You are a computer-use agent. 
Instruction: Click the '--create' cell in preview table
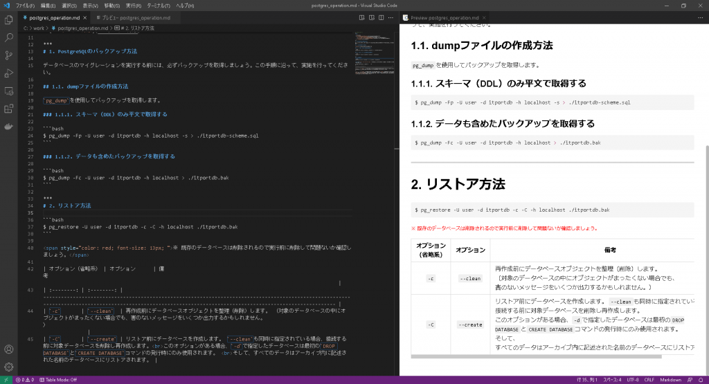click(470, 324)
